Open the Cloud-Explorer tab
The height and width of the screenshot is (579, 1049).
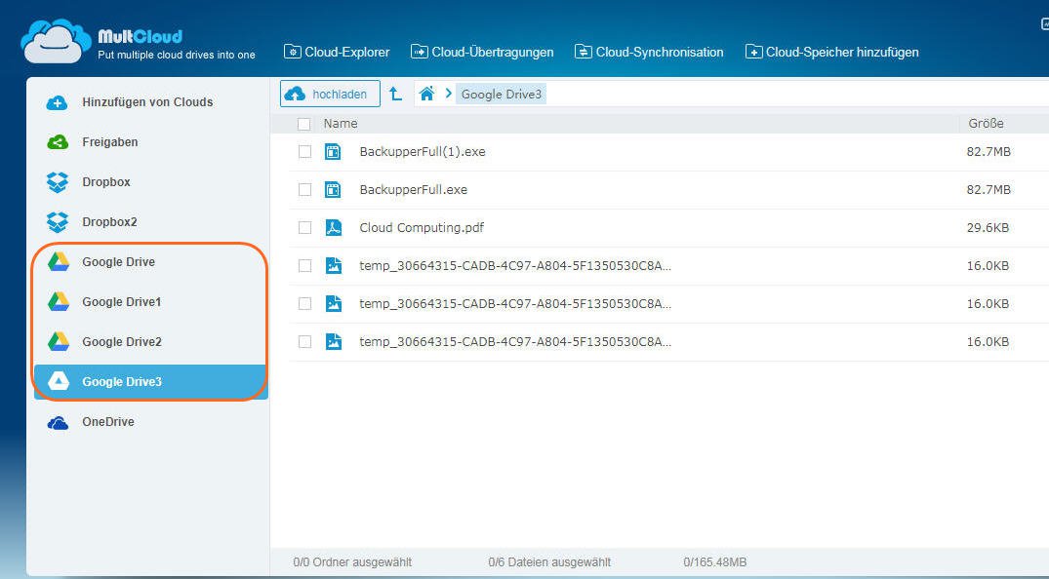click(337, 52)
